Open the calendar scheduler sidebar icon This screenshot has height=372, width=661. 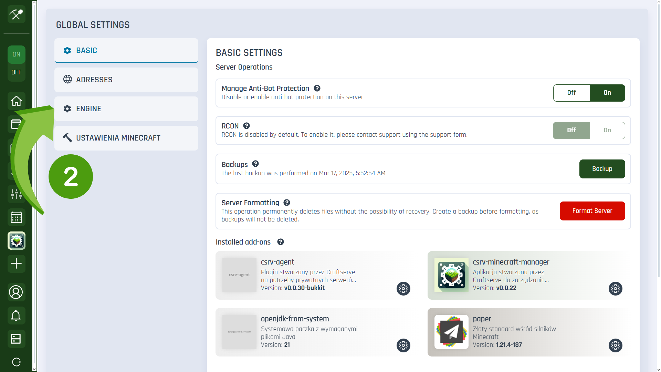[16, 217]
